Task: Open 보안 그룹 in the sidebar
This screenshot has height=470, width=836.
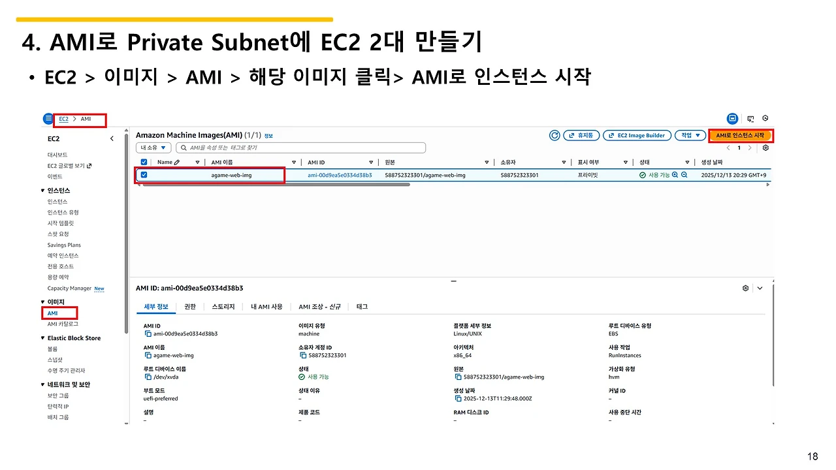Action: pos(58,396)
